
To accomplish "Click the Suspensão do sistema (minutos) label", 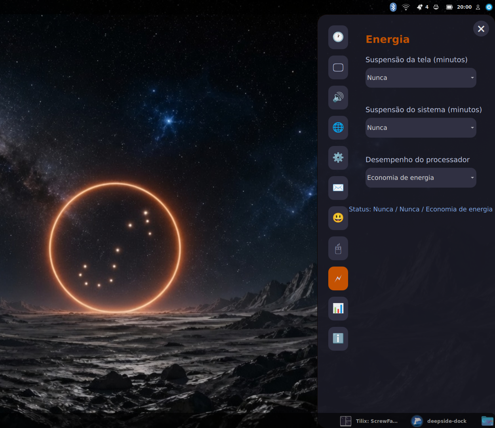I will 424,109.
